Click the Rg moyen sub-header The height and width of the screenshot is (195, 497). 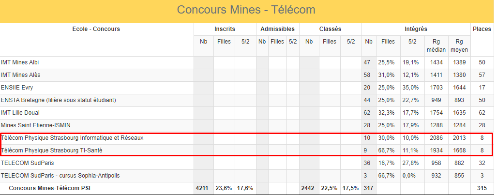pos(459,45)
